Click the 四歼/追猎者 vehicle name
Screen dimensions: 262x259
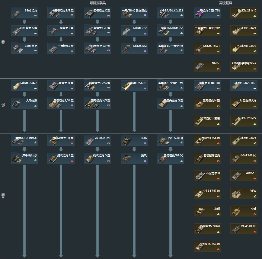176,138
